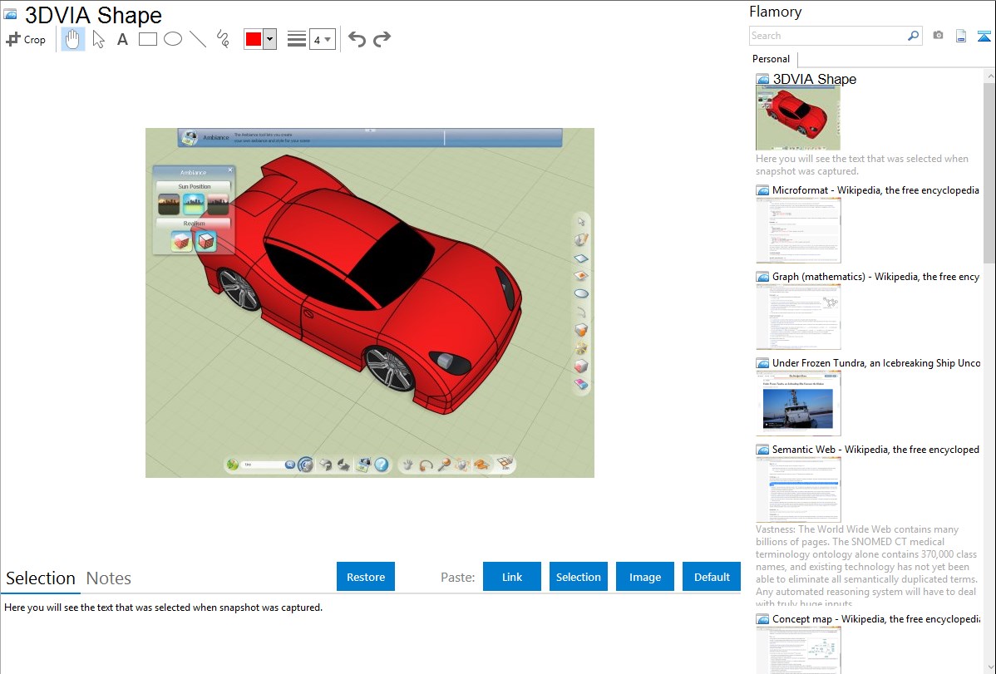Click the 3DVIA Shape title in sidebar list
Screen dimensions: 996x674
814,80
